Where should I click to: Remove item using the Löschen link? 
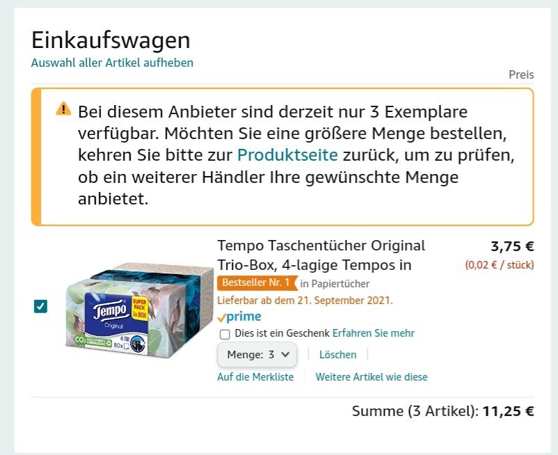(x=337, y=355)
